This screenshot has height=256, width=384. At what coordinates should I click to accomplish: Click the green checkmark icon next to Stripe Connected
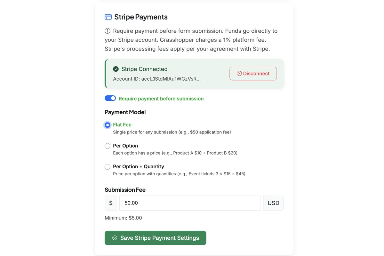click(116, 68)
